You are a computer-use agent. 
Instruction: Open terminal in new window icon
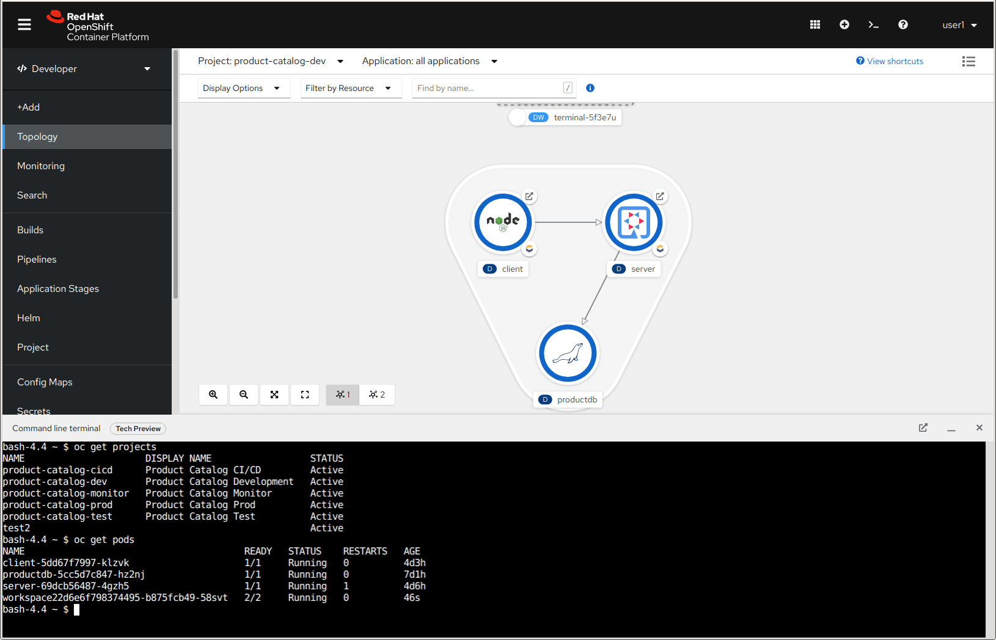coord(923,428)
